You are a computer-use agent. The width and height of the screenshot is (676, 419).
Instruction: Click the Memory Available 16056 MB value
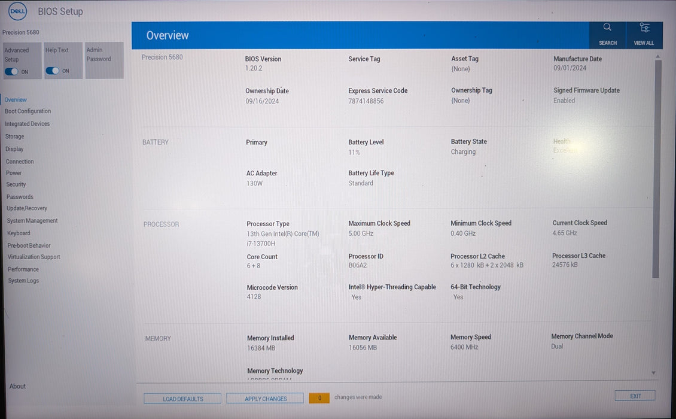(363, 348)
